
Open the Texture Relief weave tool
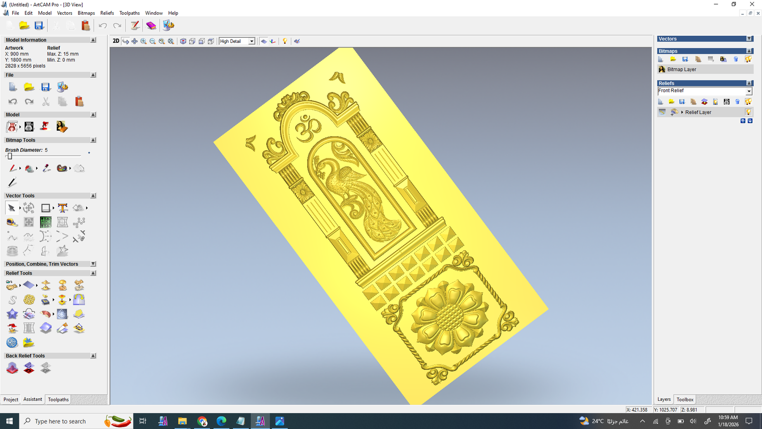(29, 300)
